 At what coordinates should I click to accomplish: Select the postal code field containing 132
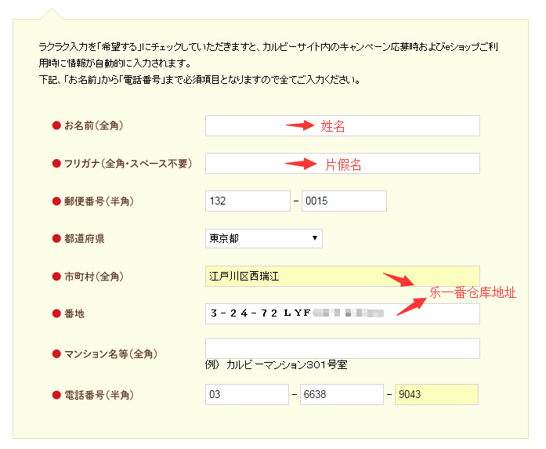click(247, 201)
